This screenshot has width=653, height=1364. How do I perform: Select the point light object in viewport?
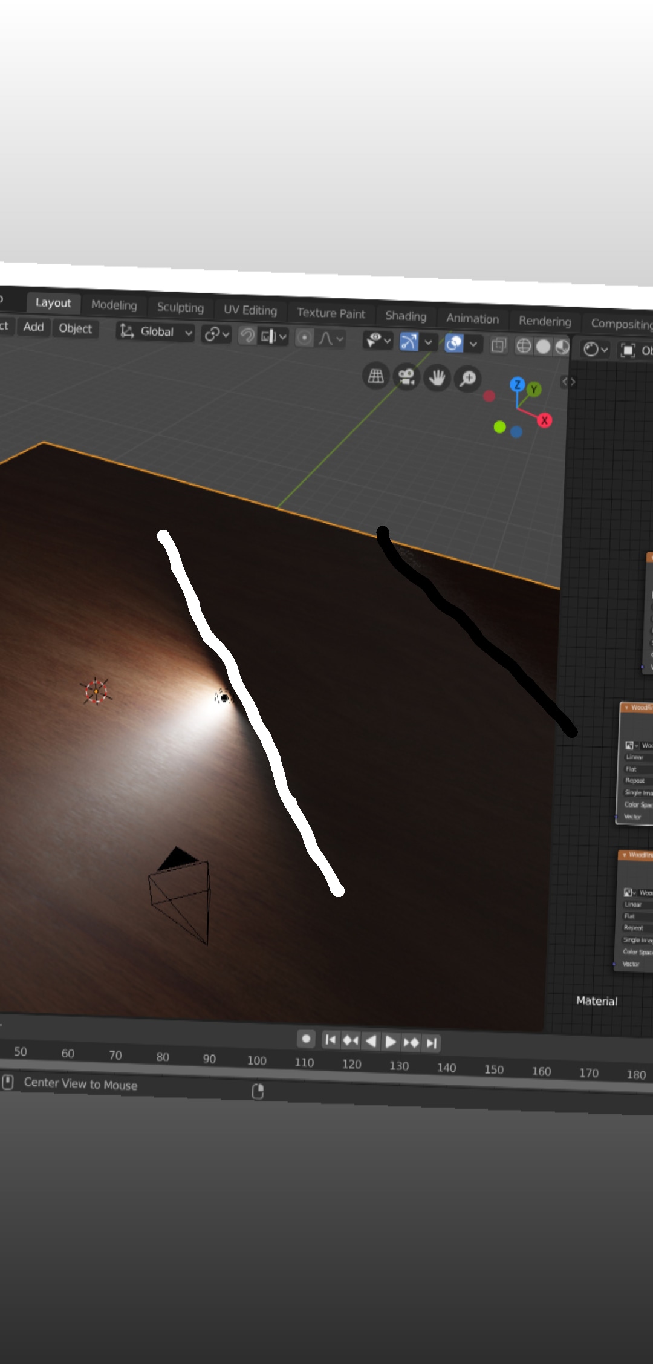point(224,698)
